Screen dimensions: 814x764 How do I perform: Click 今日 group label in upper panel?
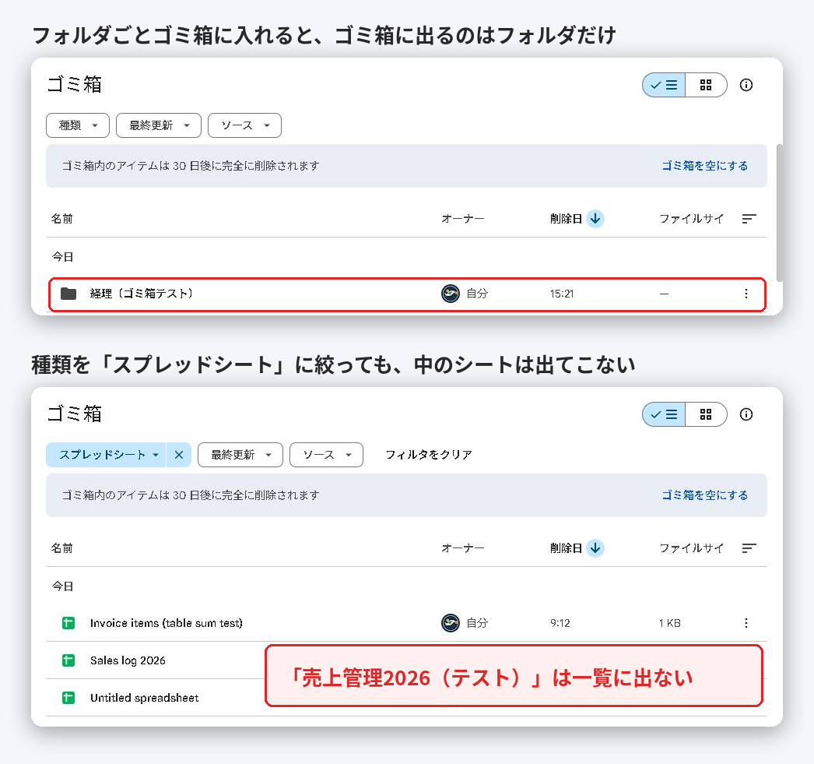pos(63,257)
